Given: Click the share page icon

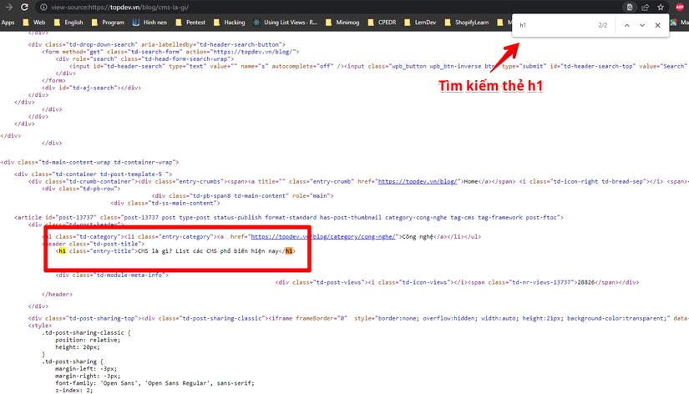Looking at the screenshot, I should (645, 7).
